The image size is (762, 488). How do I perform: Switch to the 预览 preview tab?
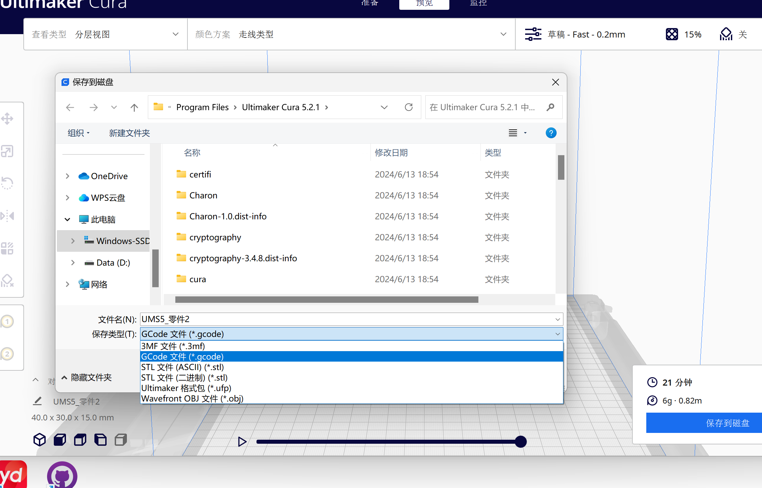pos(424,3)
